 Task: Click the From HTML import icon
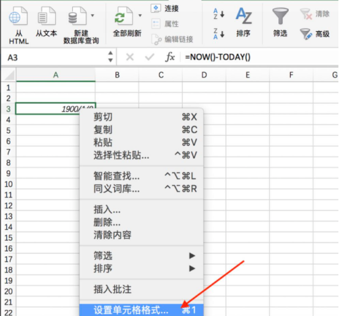[18, 17]
